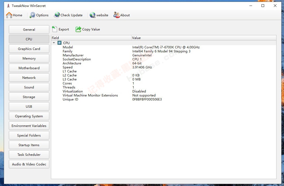Collapse the CPU tree node arrow

tap(54, 43)
